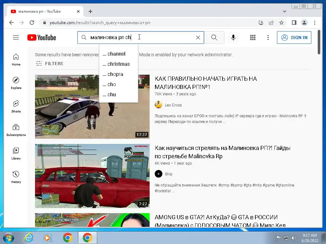Click the Leo Cross channel avatar
326x244 pixels.
pos(159,105)
